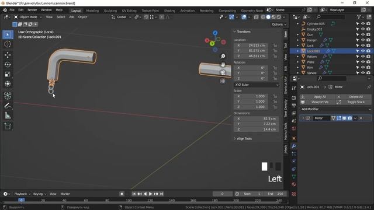Viewport: 374px width, 210px height.
Task: Open the Tool properties tab icon
Action: (x=294, y=88)
